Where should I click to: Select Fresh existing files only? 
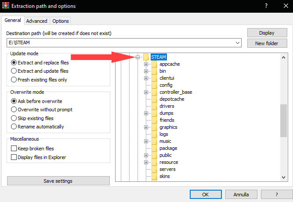point(39,80)
